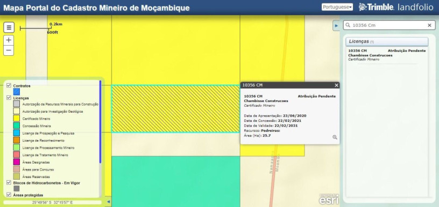439x207 pixels.
Task: Click the green Concessão Mineira swatch
Action: (x=17, y=126)
